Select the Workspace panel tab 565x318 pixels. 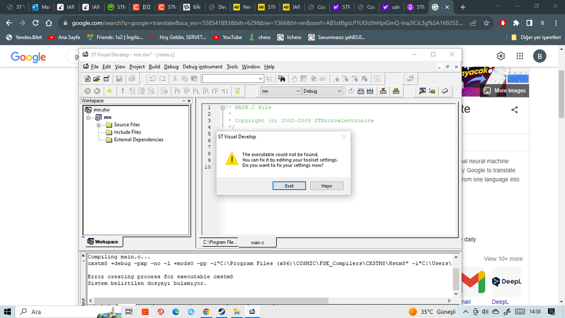click(103, 242)
